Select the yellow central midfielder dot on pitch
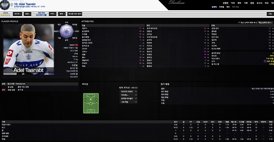Image resolution: width=274 pixels, height=142 pixels. pyautogui.click(x=91, y=102)
